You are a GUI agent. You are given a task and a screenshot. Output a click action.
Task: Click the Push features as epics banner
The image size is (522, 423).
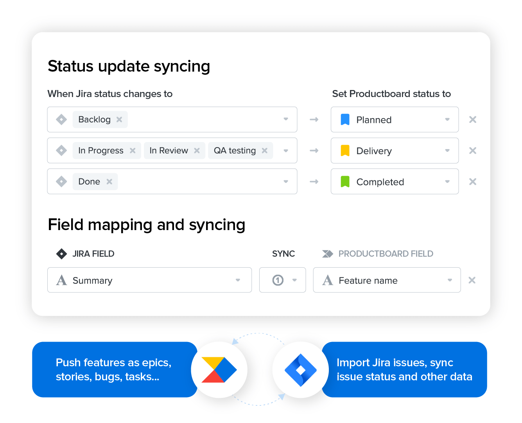(115, 370)
